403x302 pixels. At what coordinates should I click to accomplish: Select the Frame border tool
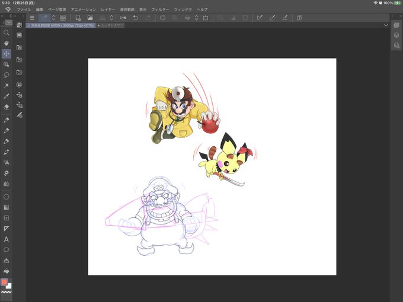[x=6, y=218]
